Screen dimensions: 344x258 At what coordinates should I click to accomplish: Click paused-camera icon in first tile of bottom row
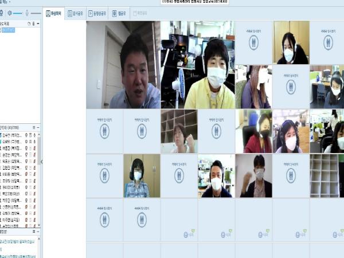click(105, 220)
